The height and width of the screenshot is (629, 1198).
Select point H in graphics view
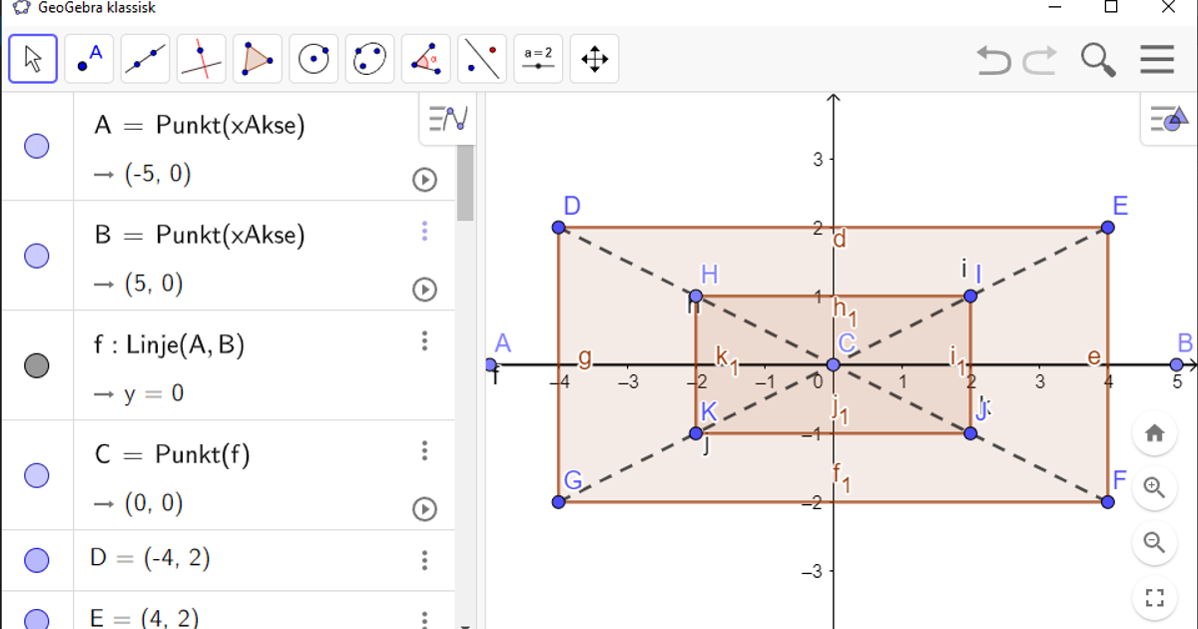click(697, 296)
